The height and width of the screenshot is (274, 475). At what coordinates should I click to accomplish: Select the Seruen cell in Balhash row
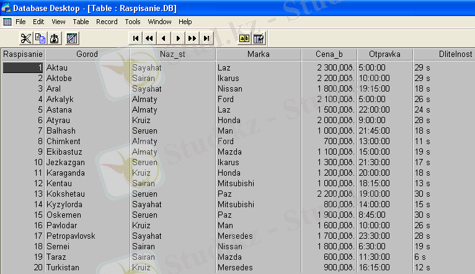point(172,131)
